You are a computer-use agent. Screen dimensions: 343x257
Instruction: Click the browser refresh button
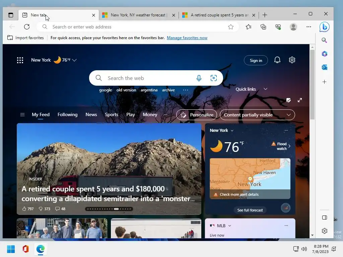pos(27,27)
